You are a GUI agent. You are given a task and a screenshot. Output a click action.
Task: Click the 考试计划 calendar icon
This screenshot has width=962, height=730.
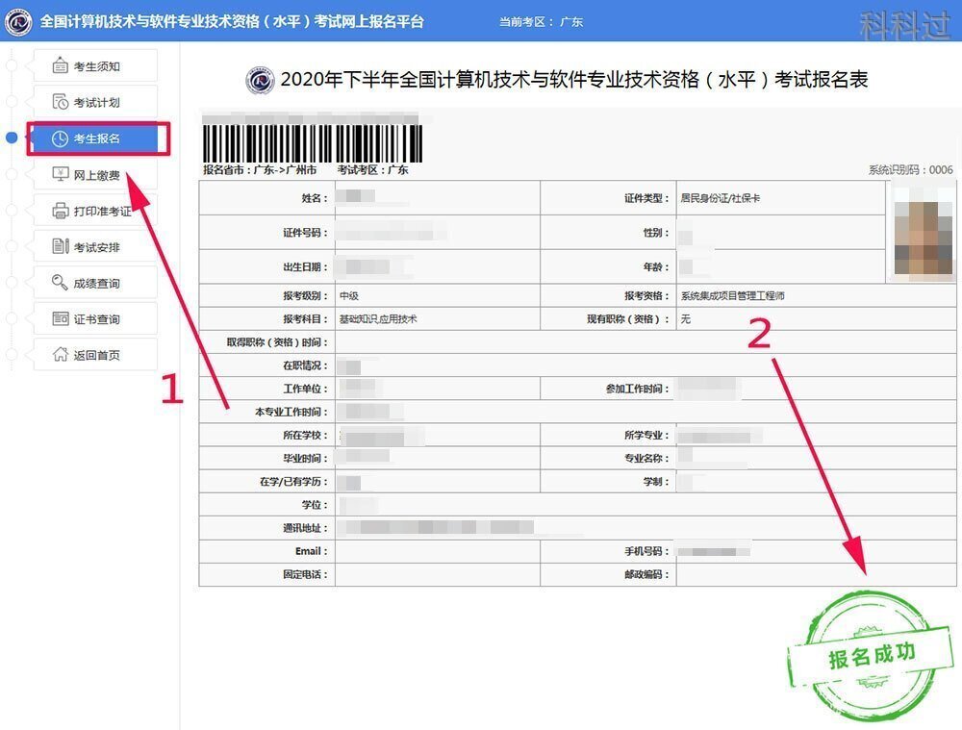(58, 101)
